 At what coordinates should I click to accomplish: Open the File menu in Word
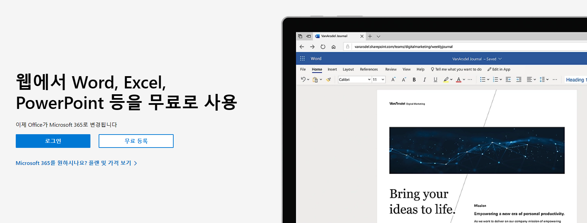click(303, 69)
